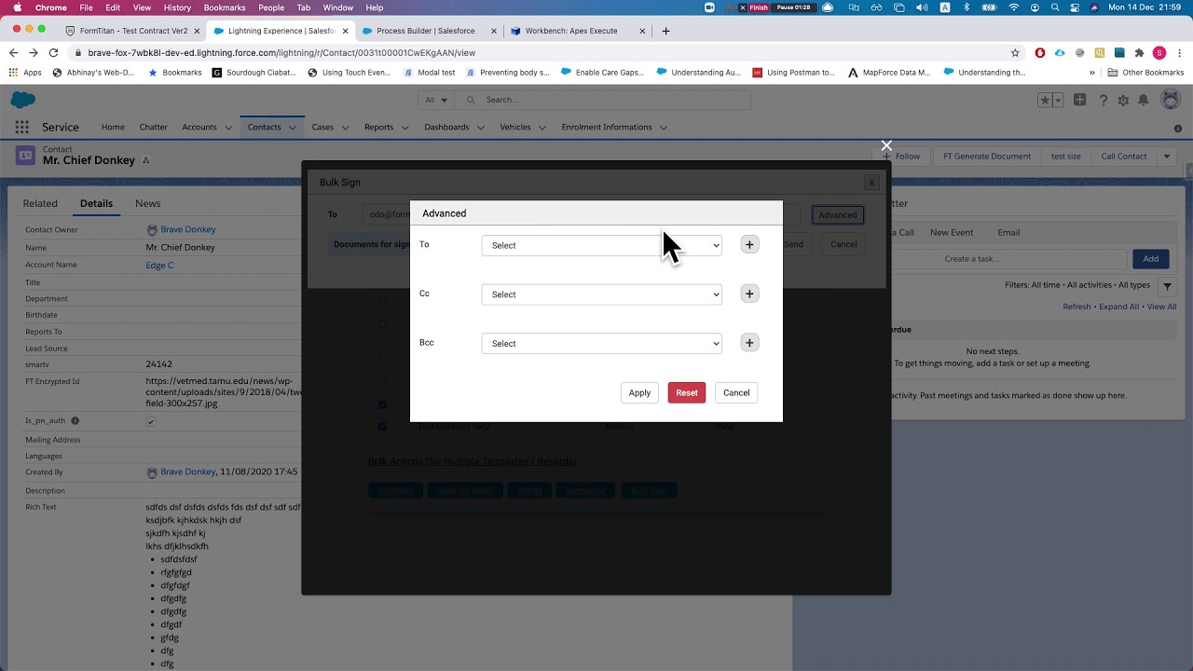
Task: Switch to the Related tab
Action: [40, 203]
